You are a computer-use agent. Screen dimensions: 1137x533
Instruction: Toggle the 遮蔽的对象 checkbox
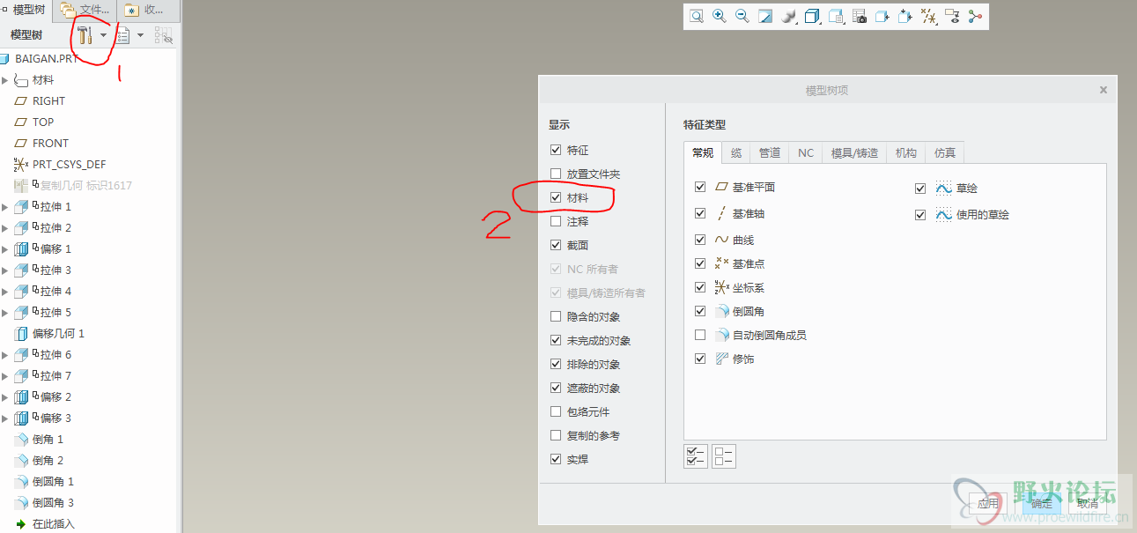(555, 388)
